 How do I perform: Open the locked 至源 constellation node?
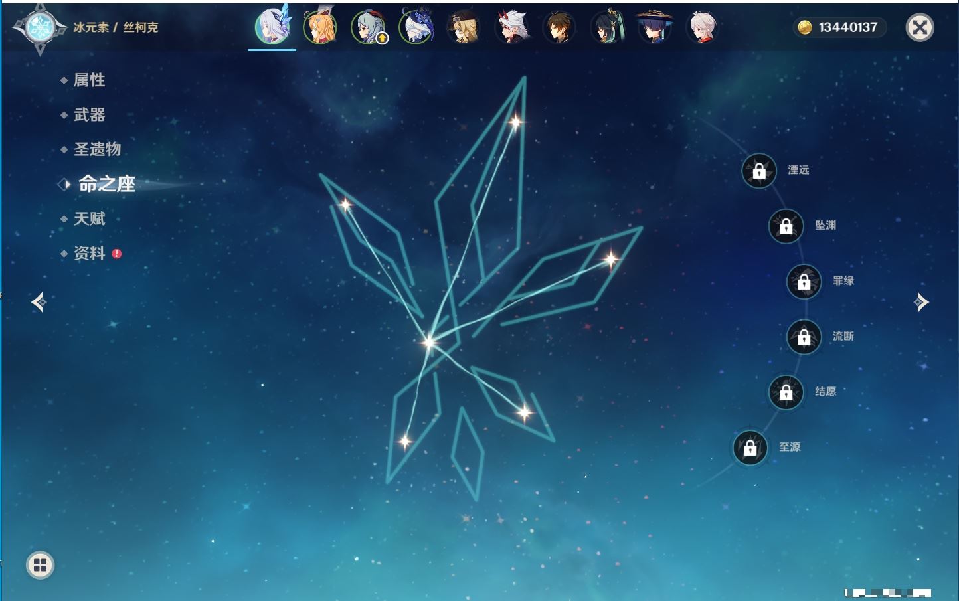tap(750, 448)
